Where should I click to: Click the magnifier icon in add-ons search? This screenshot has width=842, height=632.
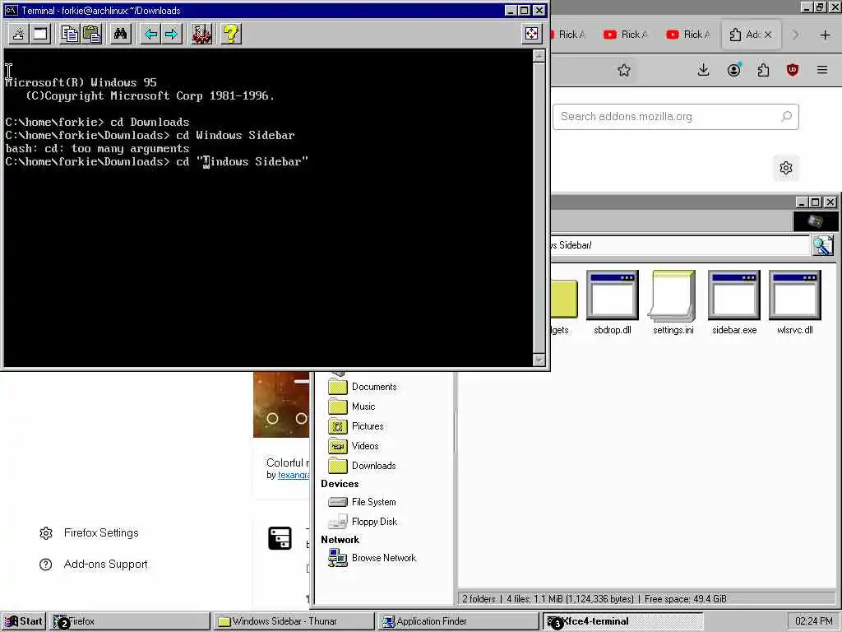click(786, 116)
